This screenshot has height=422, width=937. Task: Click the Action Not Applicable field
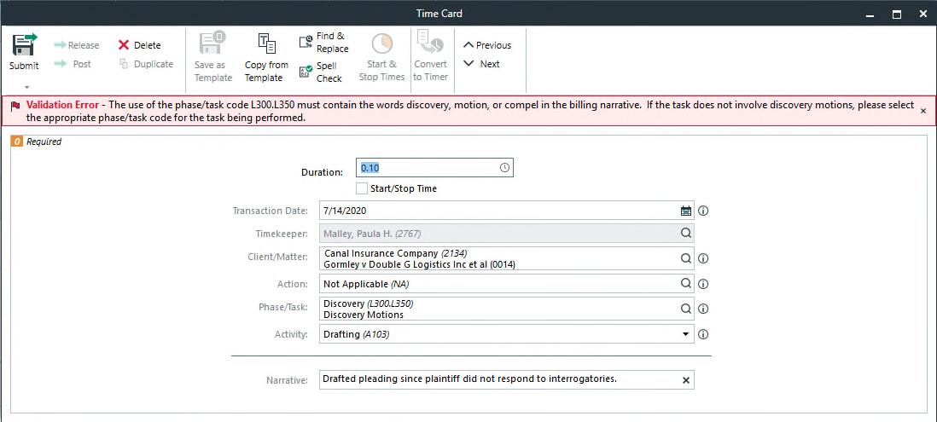507,284
